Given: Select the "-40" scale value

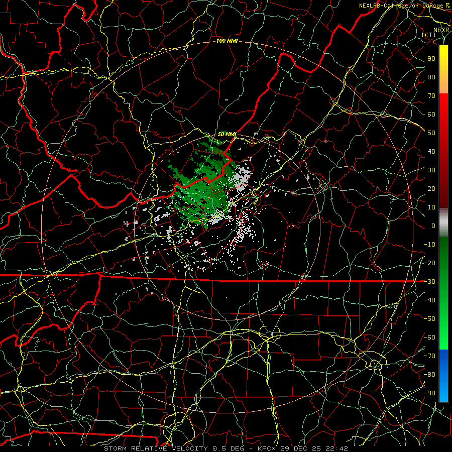Looking at the screenshot, I should pyautogui.click(x=429, y=300).
